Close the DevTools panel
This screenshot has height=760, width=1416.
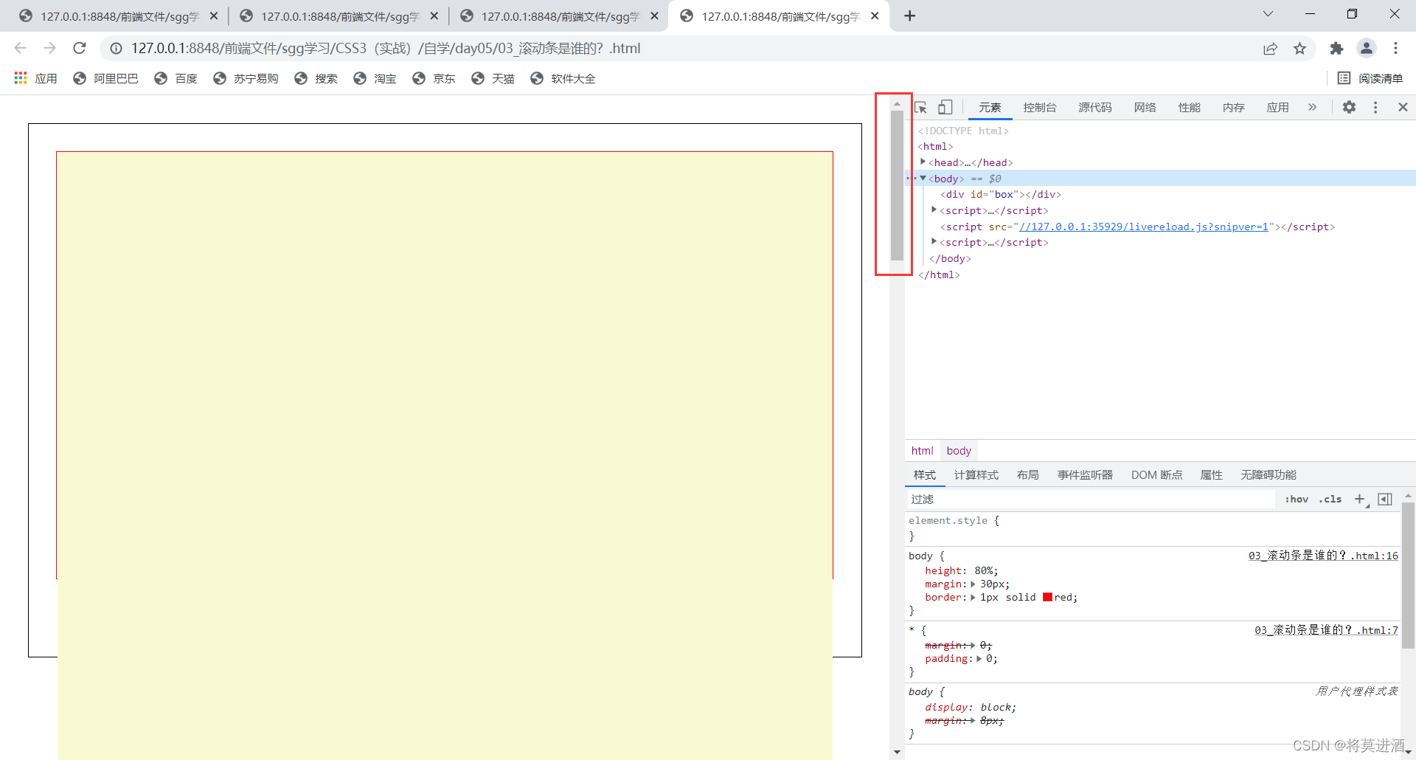coord(1403,107)
